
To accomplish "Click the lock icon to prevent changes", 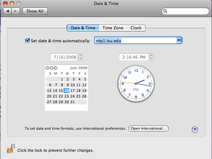I will coord(11,149).
